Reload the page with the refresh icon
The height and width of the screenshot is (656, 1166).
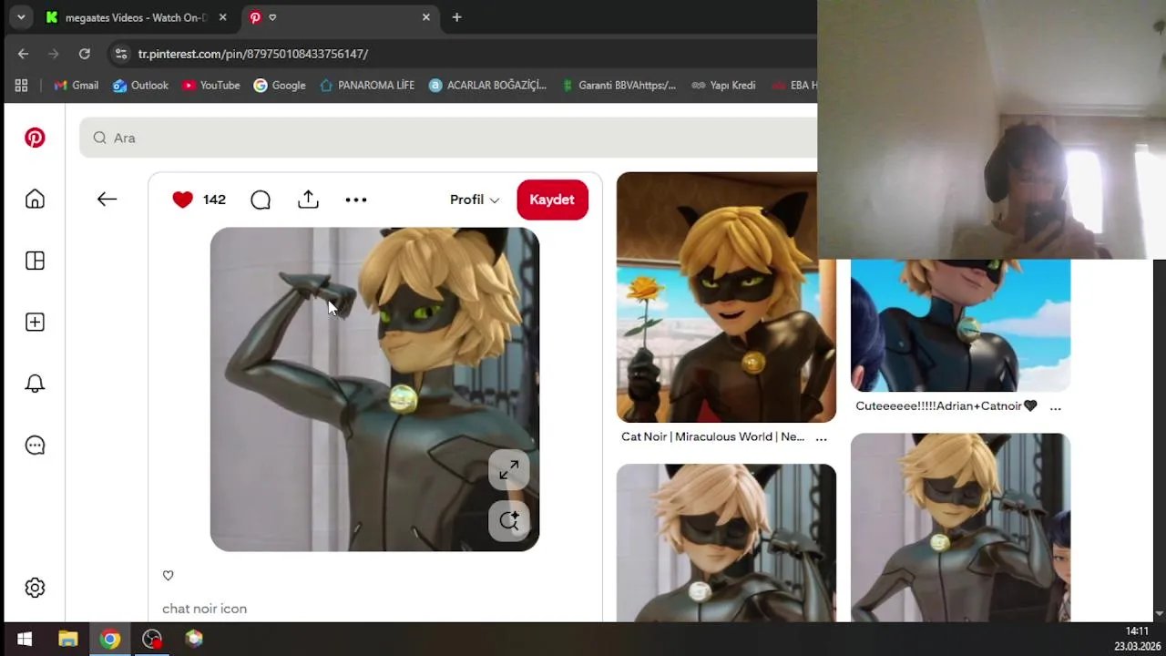click(x=84, y=54)
